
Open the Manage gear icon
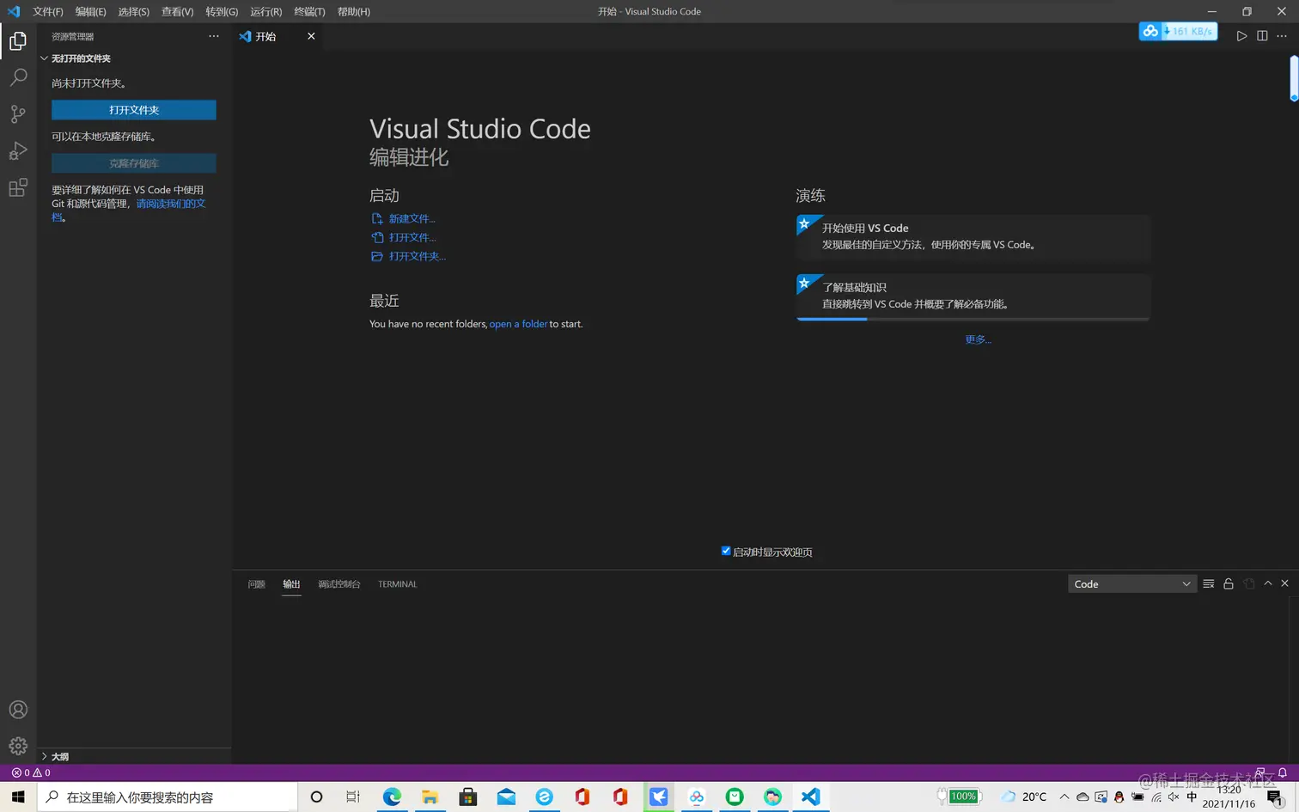18,746
